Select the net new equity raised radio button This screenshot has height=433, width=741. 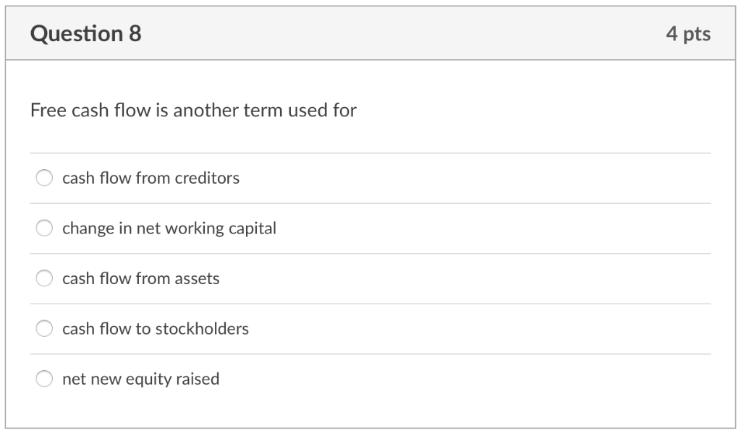(45, 379)
